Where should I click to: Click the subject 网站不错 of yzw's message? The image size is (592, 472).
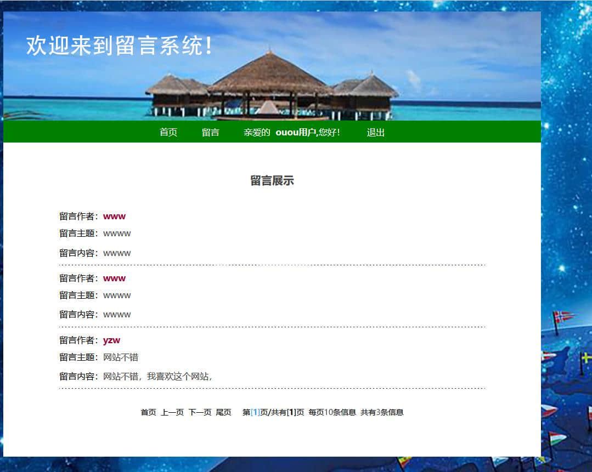click(x=121, y=357)
